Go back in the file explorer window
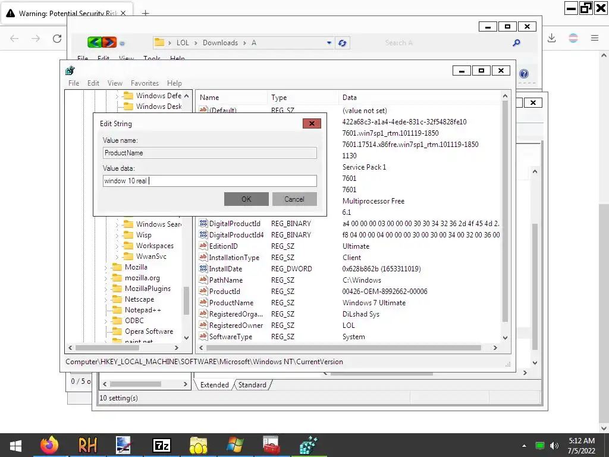This screenshot has width=609, height=457. tap(95, 42)
